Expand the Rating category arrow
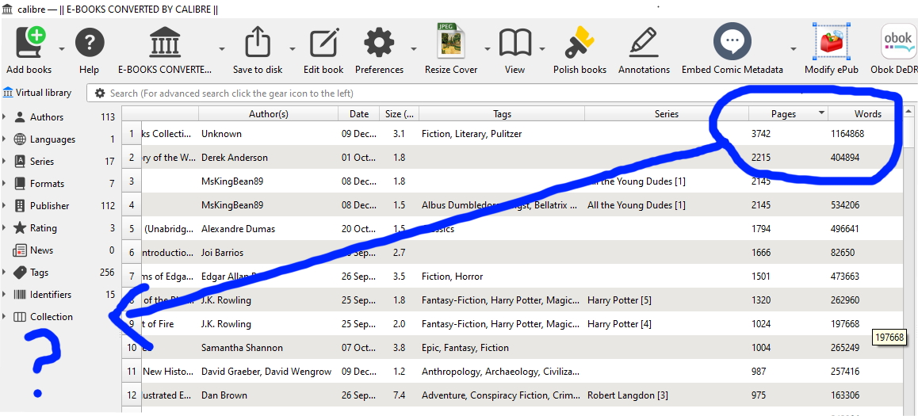The width and height of the screenshot is (918, 416). 4,227
